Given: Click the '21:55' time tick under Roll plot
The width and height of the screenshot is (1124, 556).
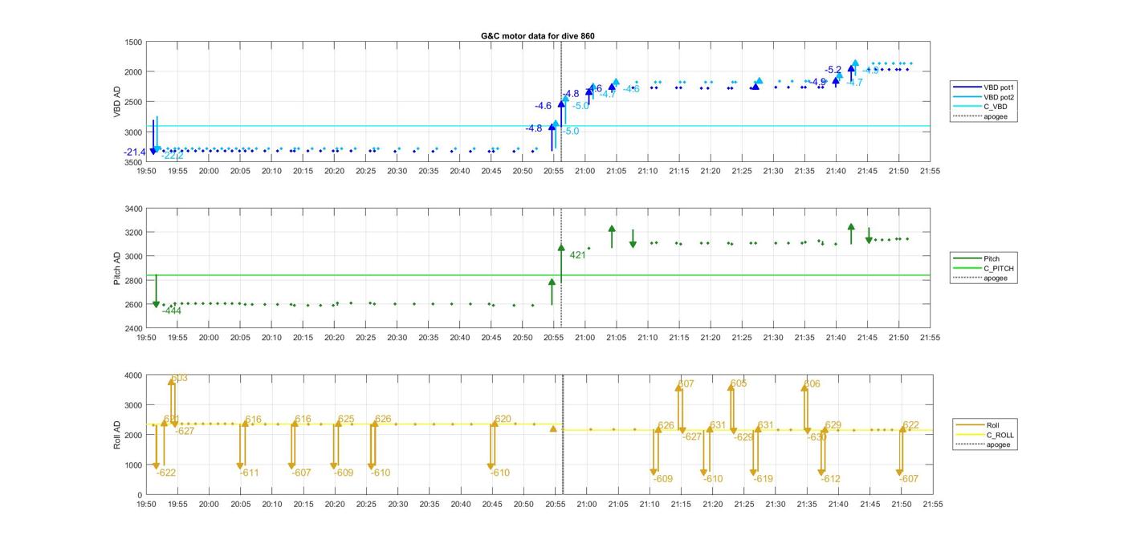Looking at the screenshot, I should pos(932,505).
